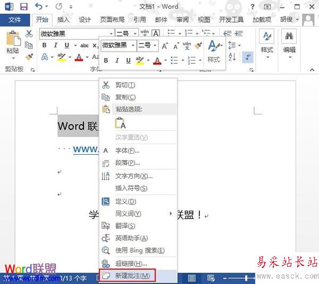Open Word help question mark
Viewport: 319px width, 284px height.
[x=252, y=7]
